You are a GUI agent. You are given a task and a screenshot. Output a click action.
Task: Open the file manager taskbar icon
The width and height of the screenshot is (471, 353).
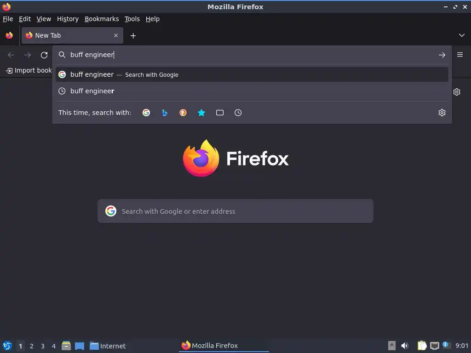tap(66, 346)
